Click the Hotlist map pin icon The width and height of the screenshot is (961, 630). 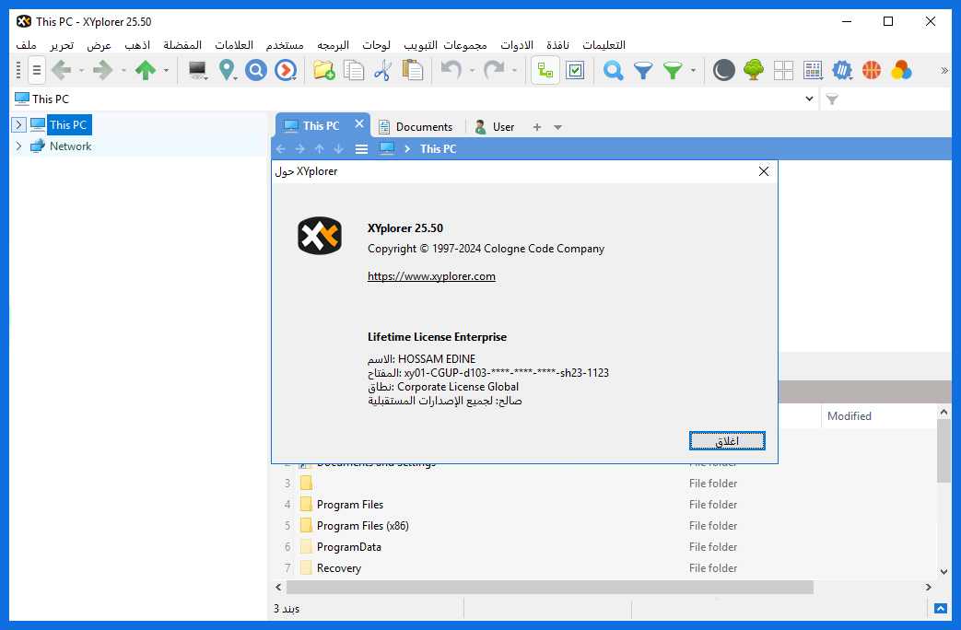[x=228, y=71]
